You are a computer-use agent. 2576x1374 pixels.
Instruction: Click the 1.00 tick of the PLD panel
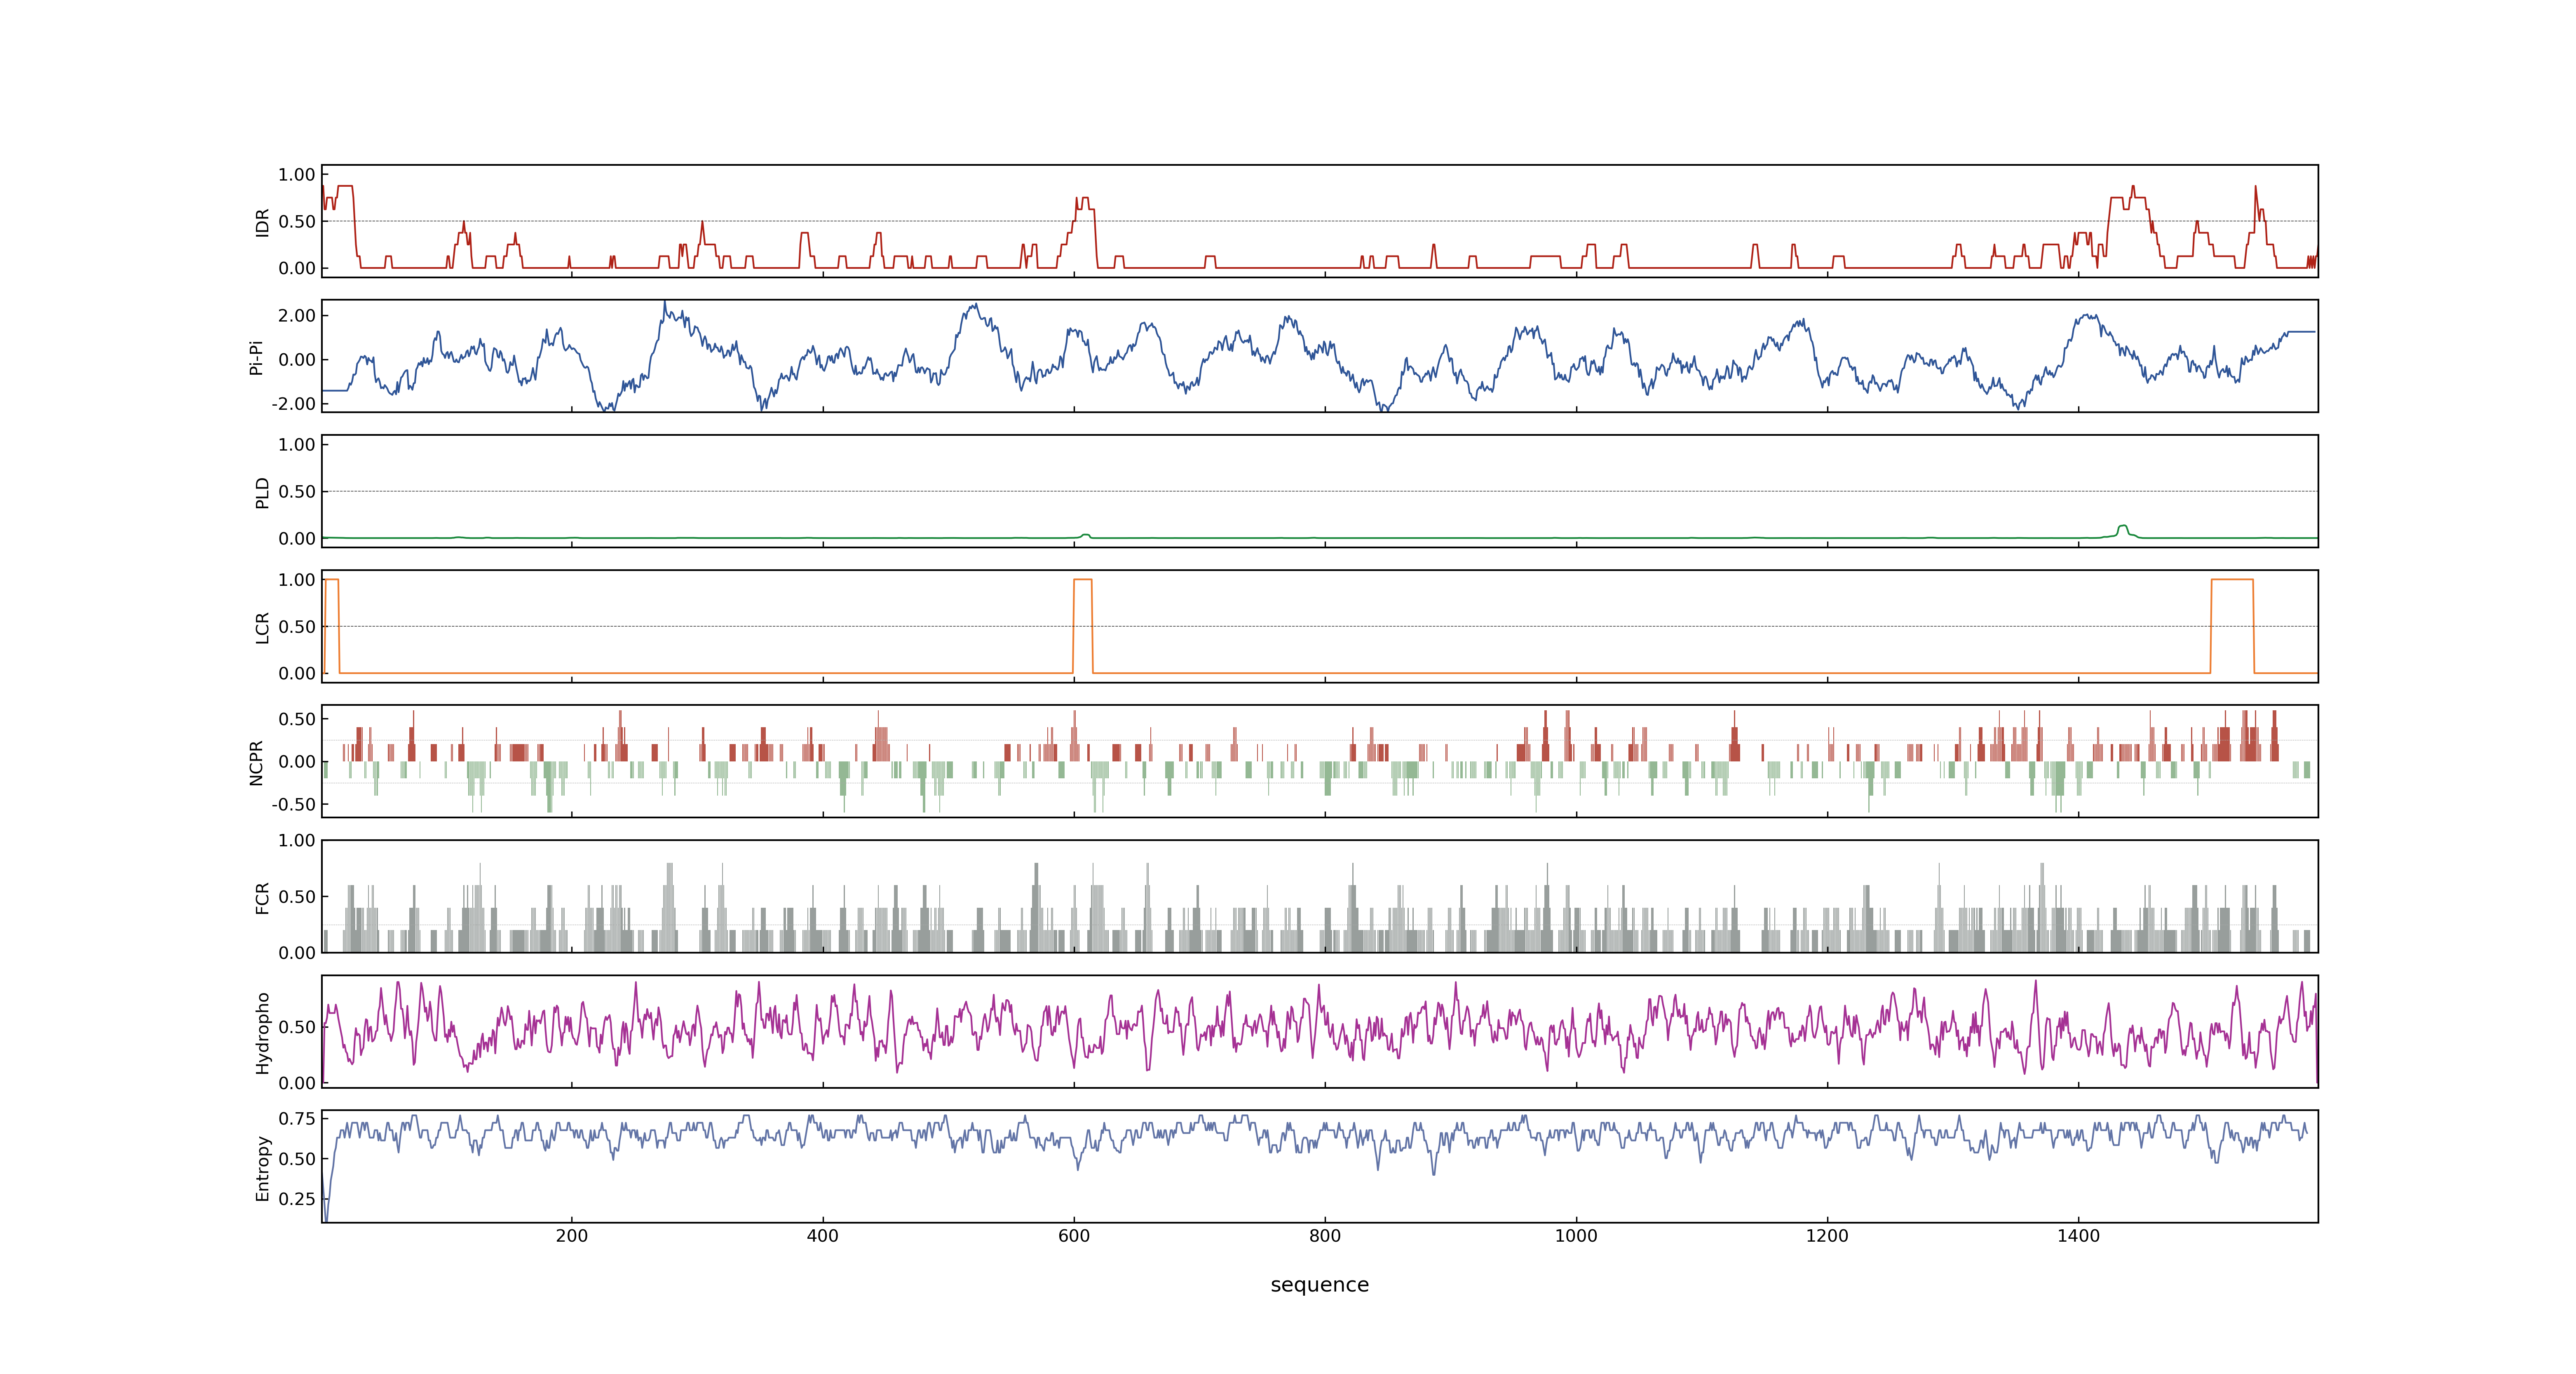297,445
